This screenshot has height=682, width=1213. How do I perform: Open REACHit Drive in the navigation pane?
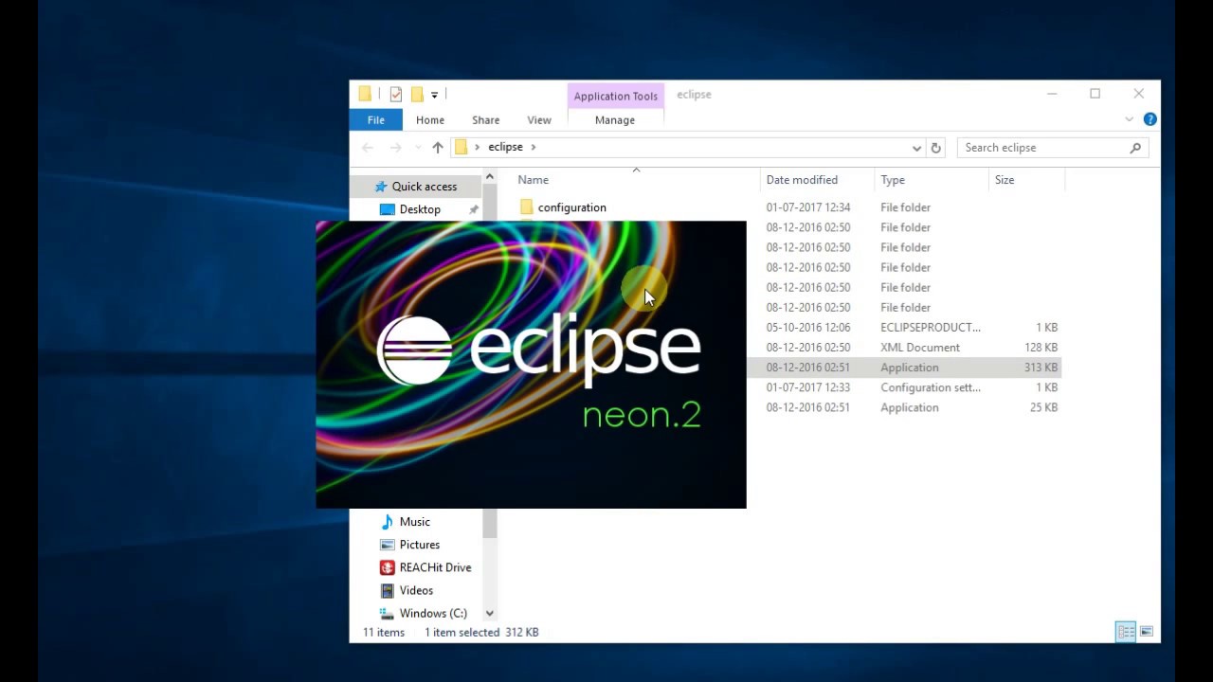(x=435, y=567)
